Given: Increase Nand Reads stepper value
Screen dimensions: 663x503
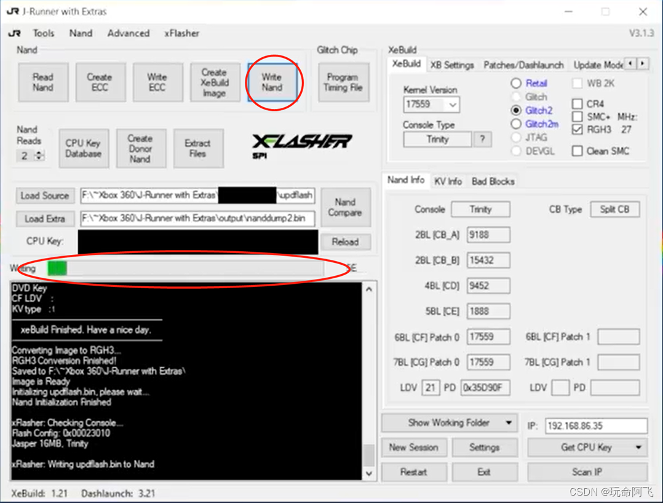Looking at the screenshot, I should pos(39,153).
